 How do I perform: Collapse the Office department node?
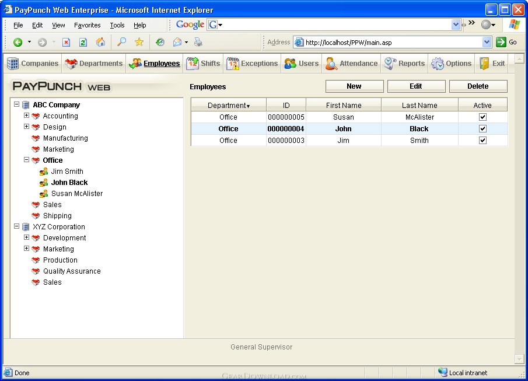pyautogui.click(x=26, y=160)
